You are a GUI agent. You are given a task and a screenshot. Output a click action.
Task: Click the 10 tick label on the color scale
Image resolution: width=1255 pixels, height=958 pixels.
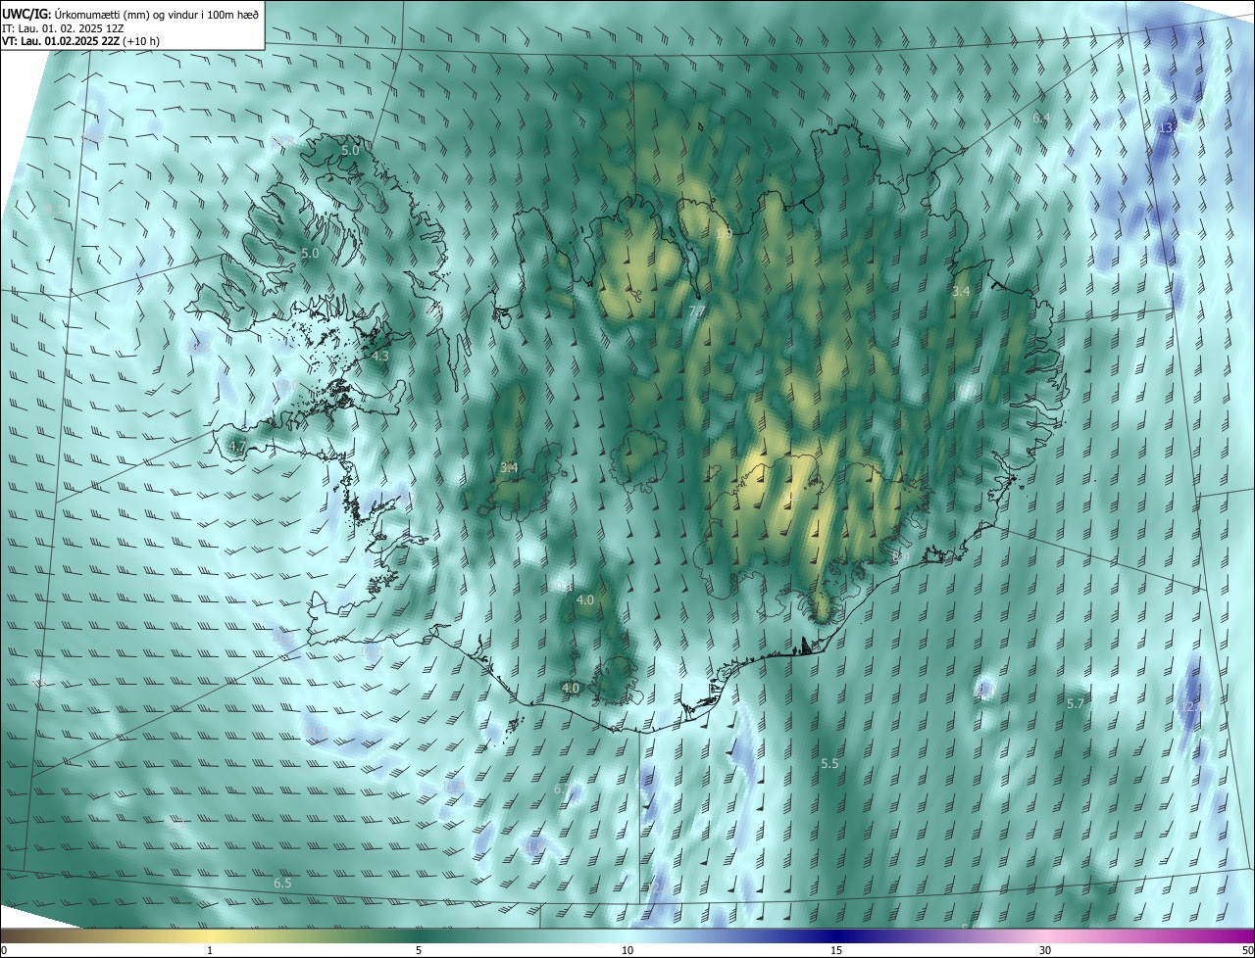point(627,951)
